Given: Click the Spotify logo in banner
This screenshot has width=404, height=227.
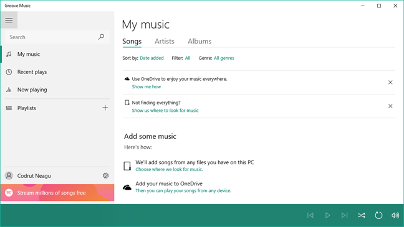Looking at the screenshot, I should [x=9, y=193].
